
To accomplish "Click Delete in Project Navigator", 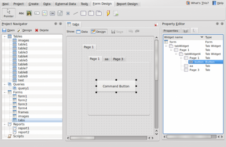I will 42,30.
